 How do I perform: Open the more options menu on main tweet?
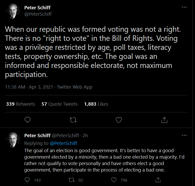point(184,7)
